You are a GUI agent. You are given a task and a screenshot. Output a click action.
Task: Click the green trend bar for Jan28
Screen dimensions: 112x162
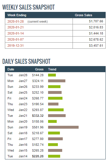tap(52, 75)
